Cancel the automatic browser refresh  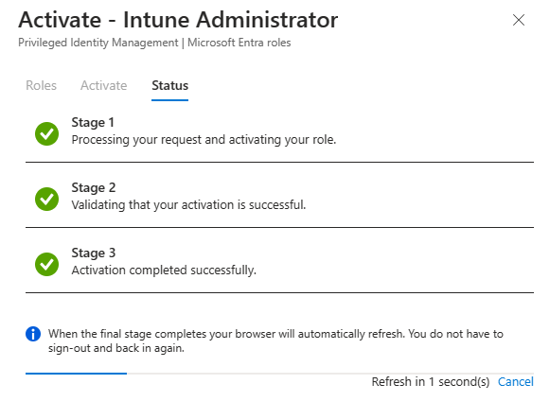(x=516, y=381)
